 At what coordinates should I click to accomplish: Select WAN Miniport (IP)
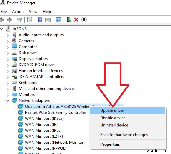click(41, 124)
